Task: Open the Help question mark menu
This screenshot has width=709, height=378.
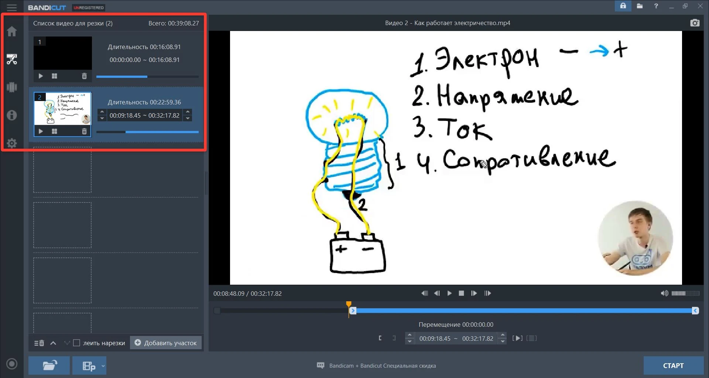Action: point(656,6)
